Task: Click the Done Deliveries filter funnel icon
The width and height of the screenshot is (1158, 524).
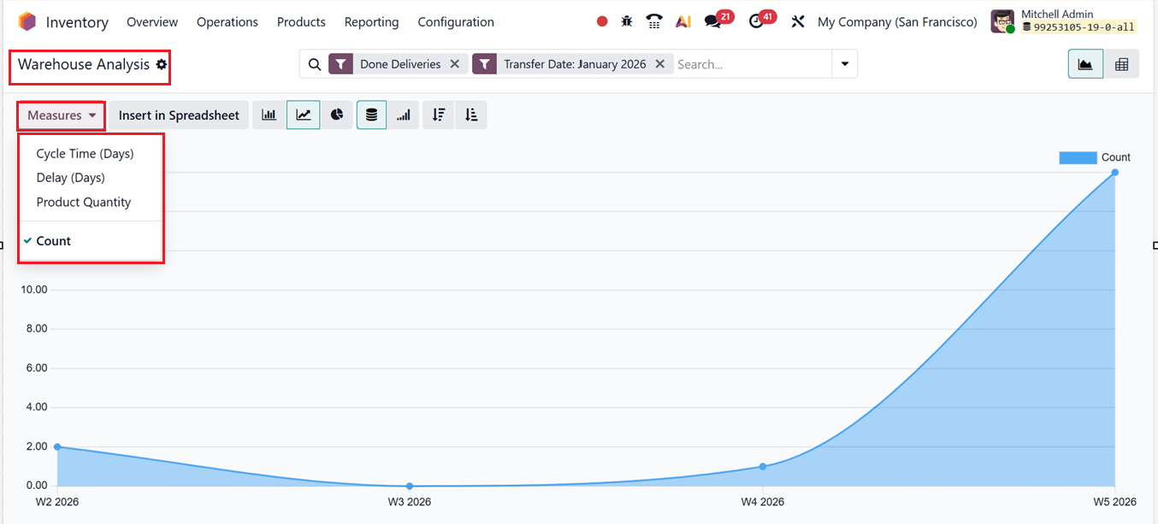Action: pyautogui.click(x=341, y=64)
